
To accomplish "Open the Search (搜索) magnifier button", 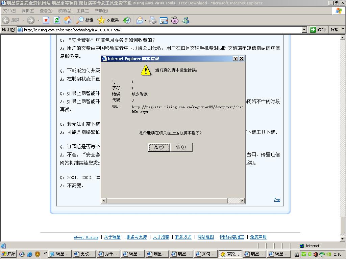I will (x=85, y=20).
